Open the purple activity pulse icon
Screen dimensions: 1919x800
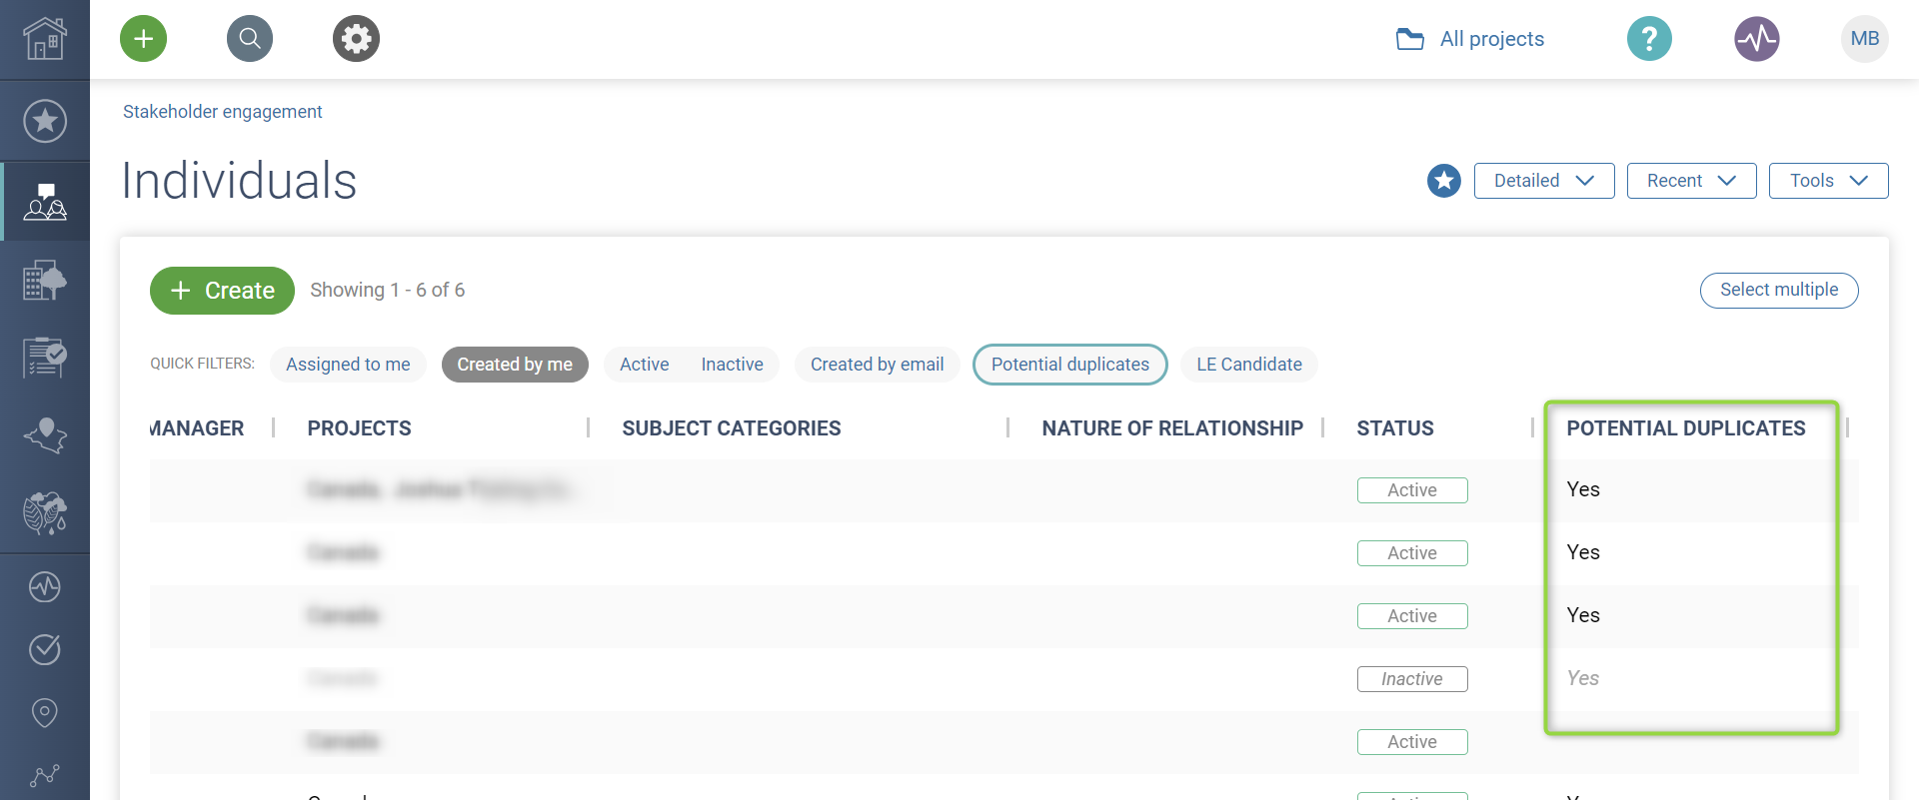click(1756, 39)
